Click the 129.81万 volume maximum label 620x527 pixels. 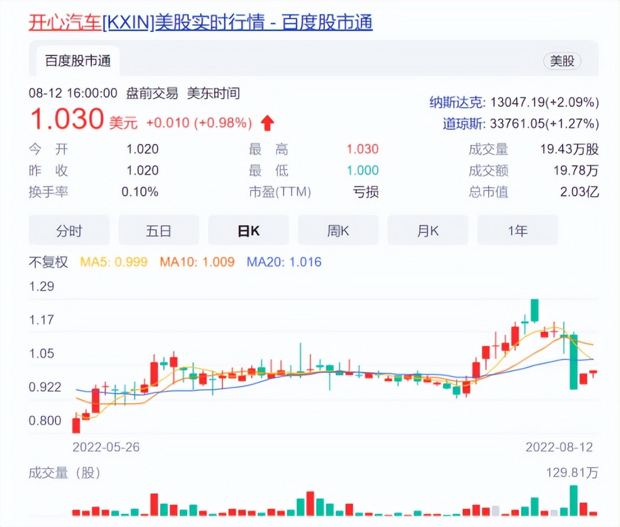tap(572, 473)
